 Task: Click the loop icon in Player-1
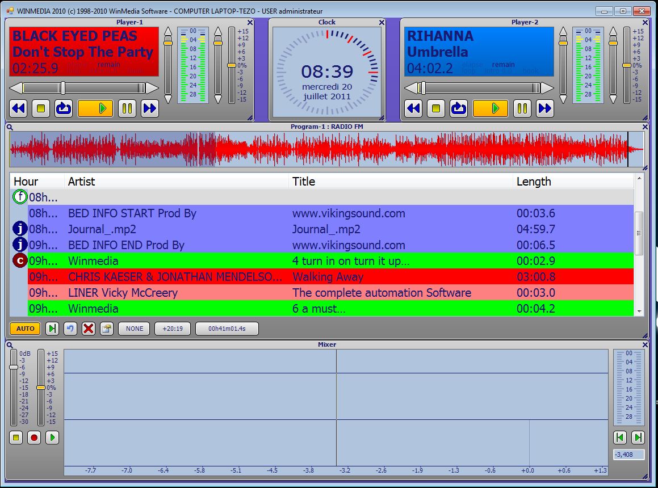(x=64, y=108)
